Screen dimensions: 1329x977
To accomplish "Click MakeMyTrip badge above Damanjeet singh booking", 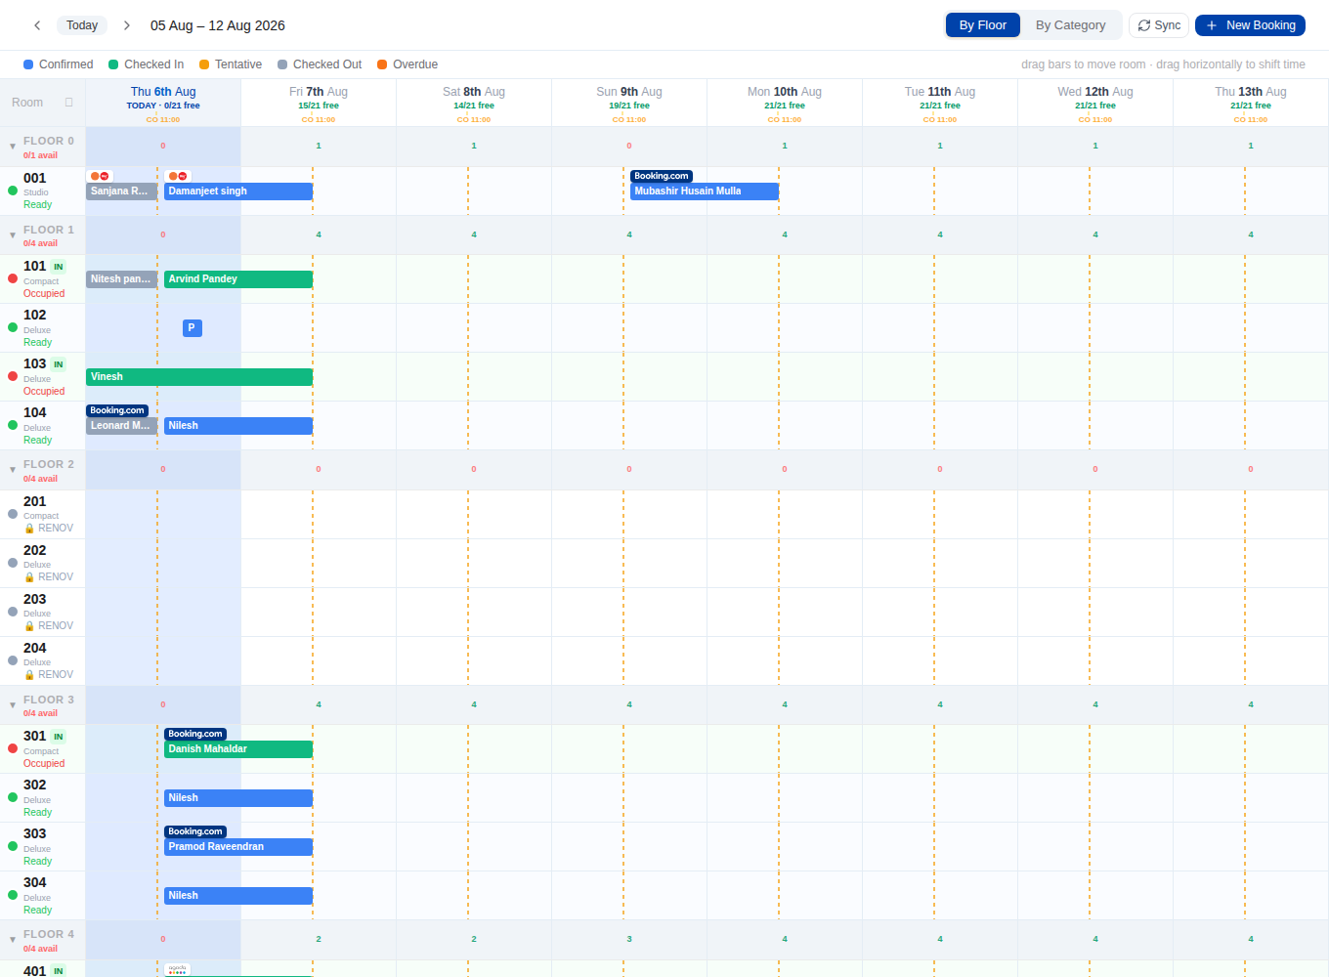I will coord(178,176).
